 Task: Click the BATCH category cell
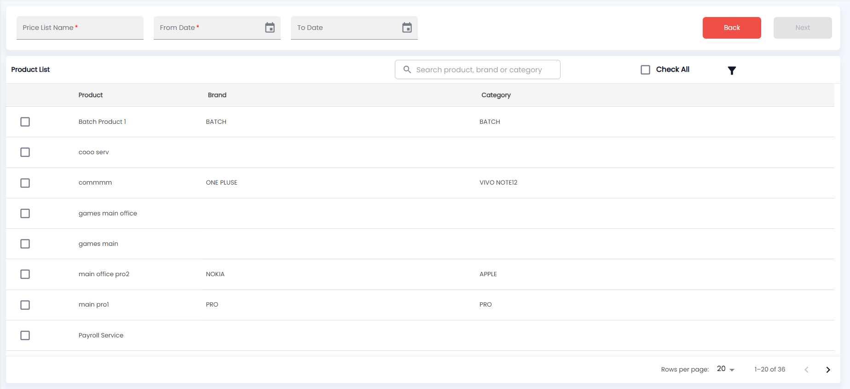click(x=490, y=122)
